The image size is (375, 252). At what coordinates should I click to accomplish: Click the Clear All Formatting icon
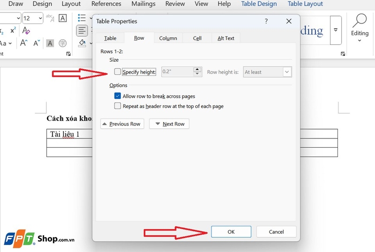tap(26, 30)
